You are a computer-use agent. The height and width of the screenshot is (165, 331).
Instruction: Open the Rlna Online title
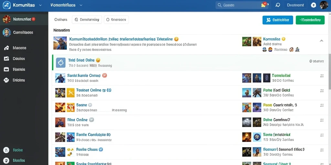coord(77,120)
